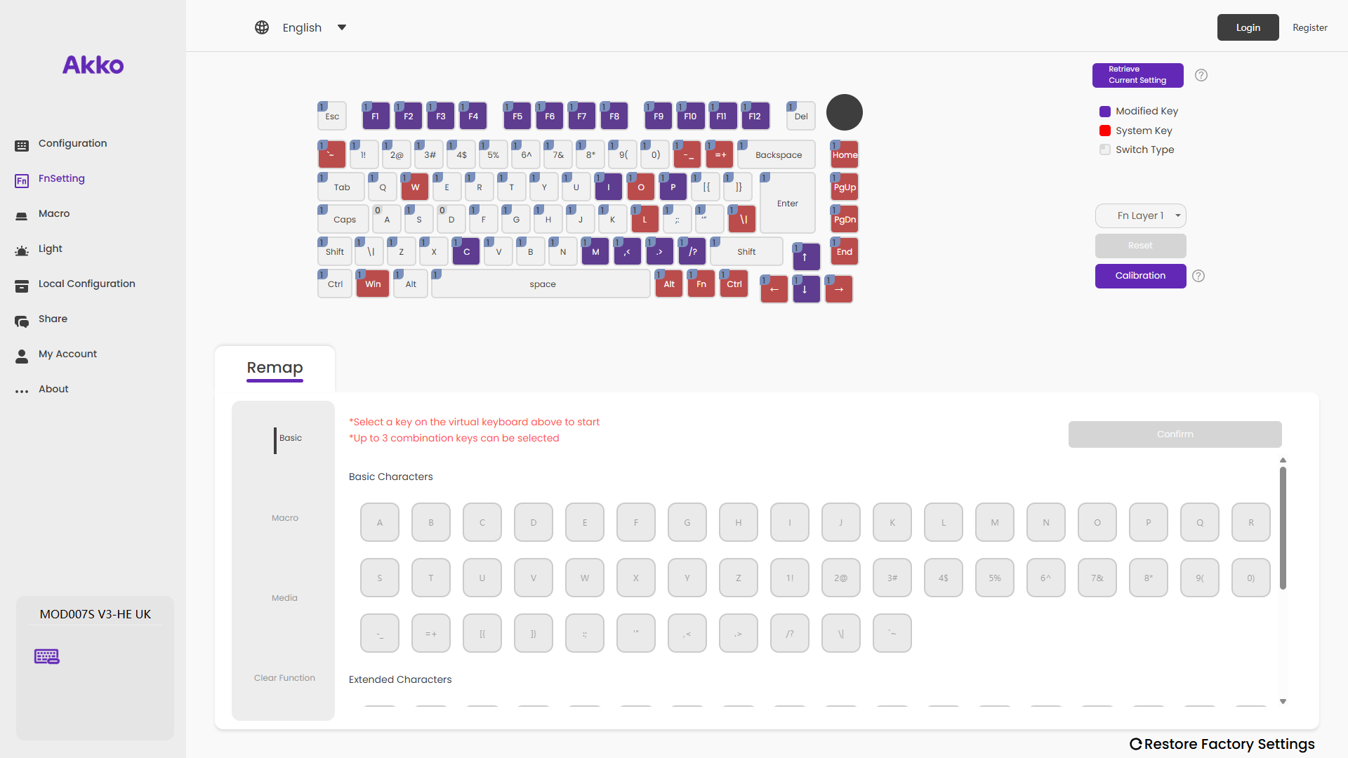Click help icon next to Calibration
The width and height of the screenshot is (1348, 758).
pyautogui.click(x=1198, y=276)
